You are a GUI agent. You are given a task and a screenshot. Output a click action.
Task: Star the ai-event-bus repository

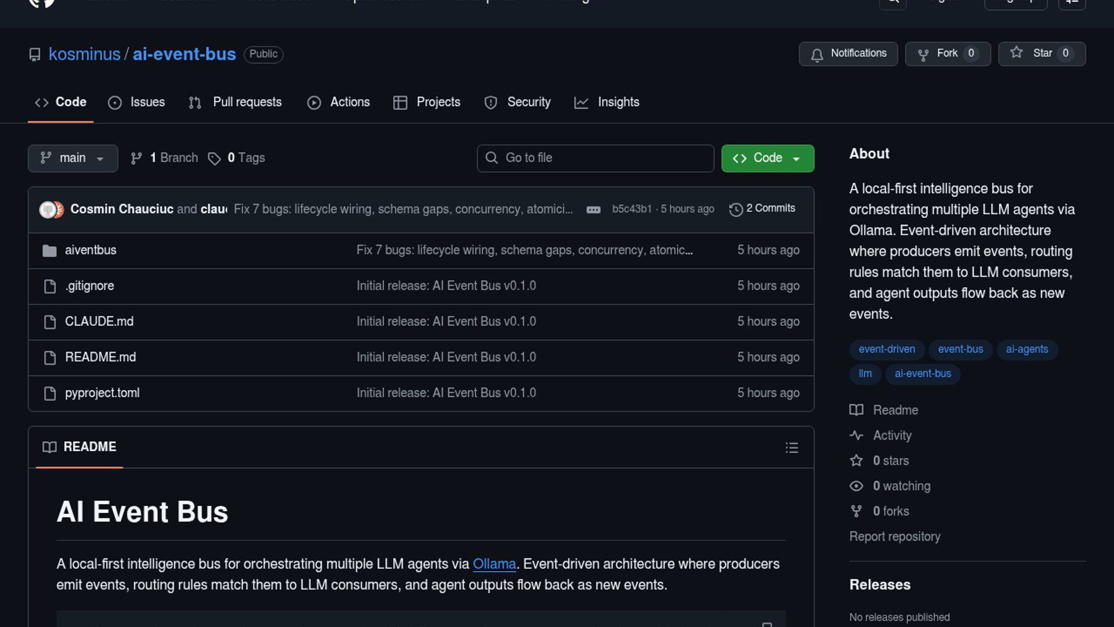click(1041, 54)
